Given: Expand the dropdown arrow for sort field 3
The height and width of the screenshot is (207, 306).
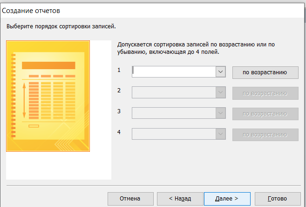Looking at the screenshot, I should 220,114.
